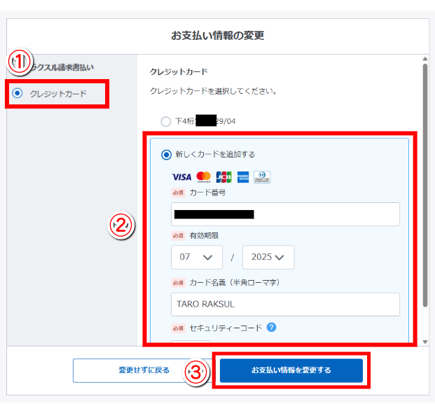
Task: Click the vertical scrollbar thumb
Action: [x=424, y=182]
